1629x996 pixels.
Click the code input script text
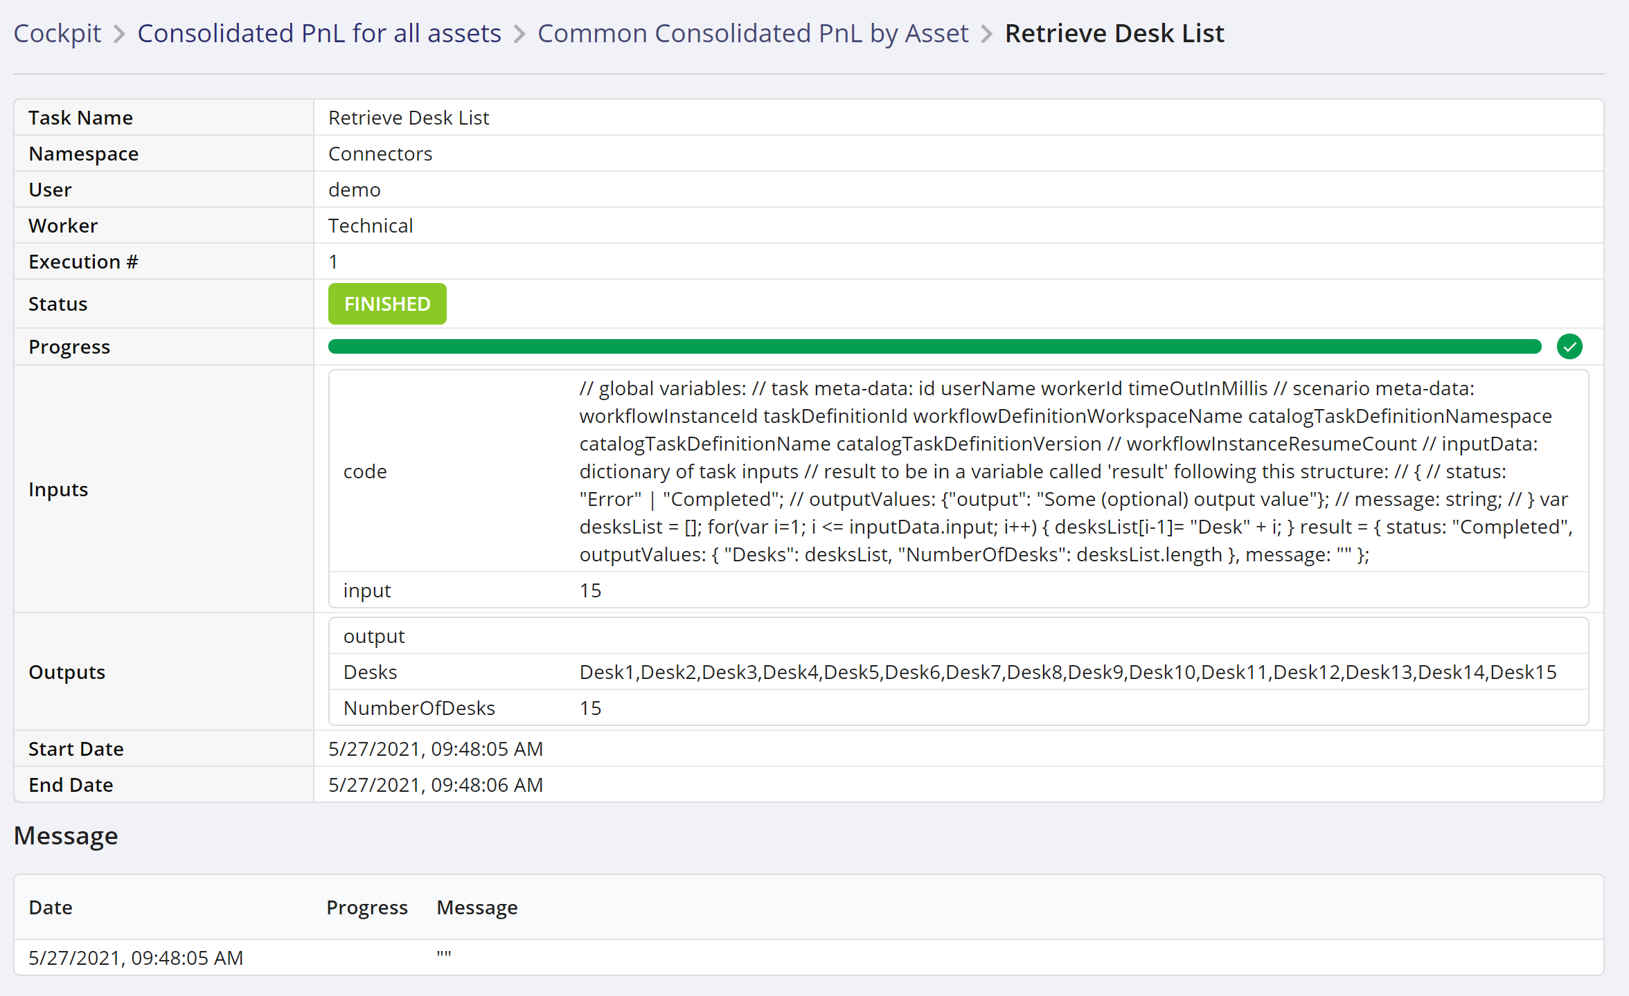pos(1076,471)
